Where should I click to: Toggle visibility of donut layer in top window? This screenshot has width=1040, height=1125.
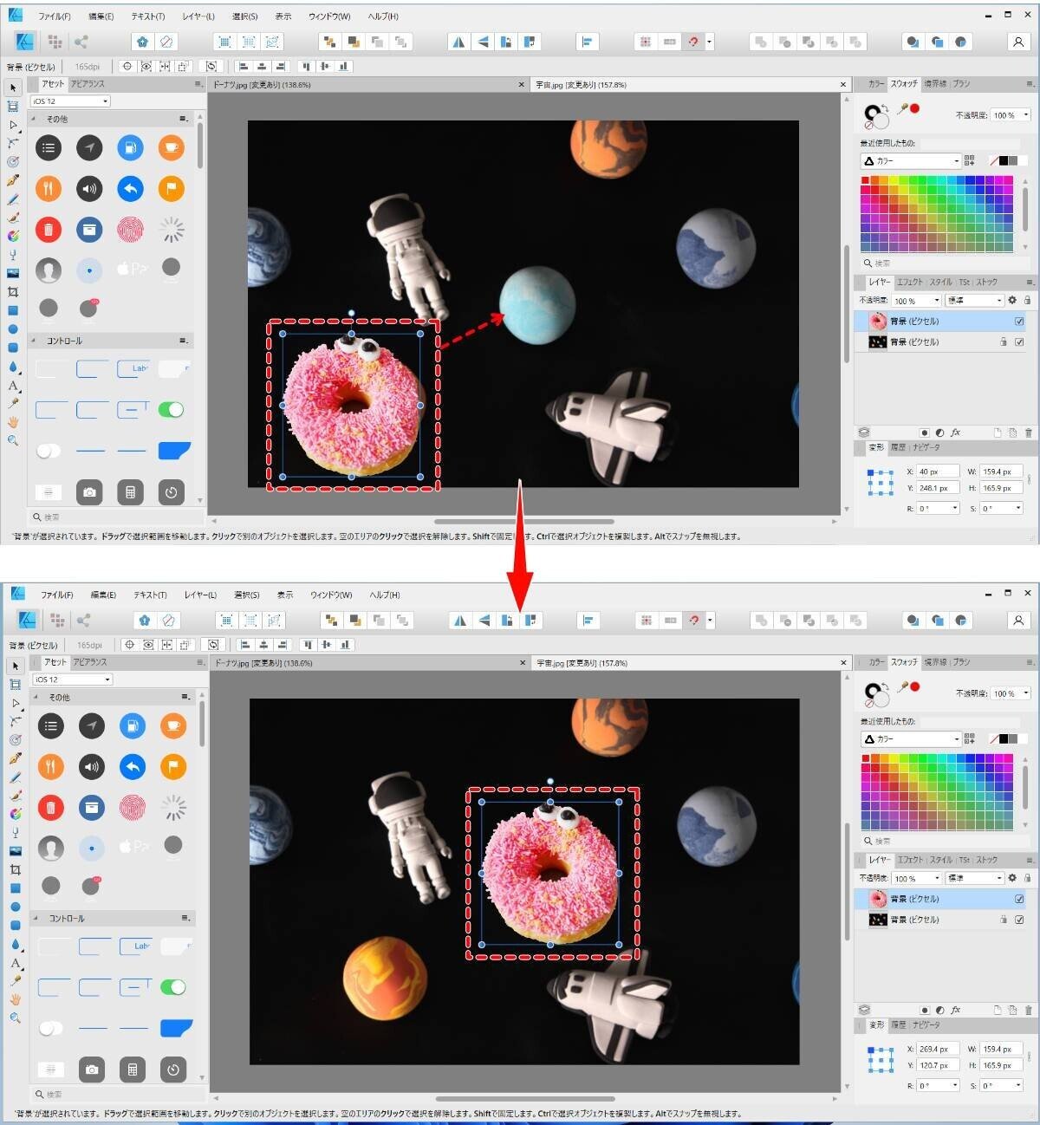pyautogui.click(x=1019, y=322)
